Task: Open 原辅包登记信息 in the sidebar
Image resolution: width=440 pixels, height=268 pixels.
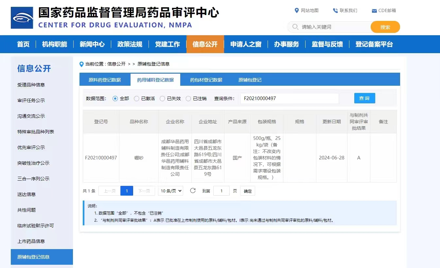Action: 42,257
